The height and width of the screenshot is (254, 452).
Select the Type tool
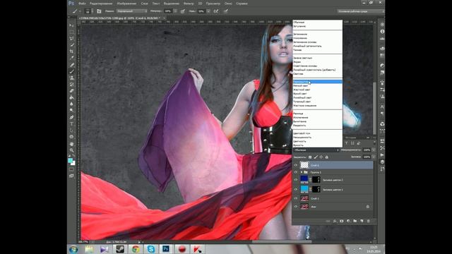tap(71, 124)
